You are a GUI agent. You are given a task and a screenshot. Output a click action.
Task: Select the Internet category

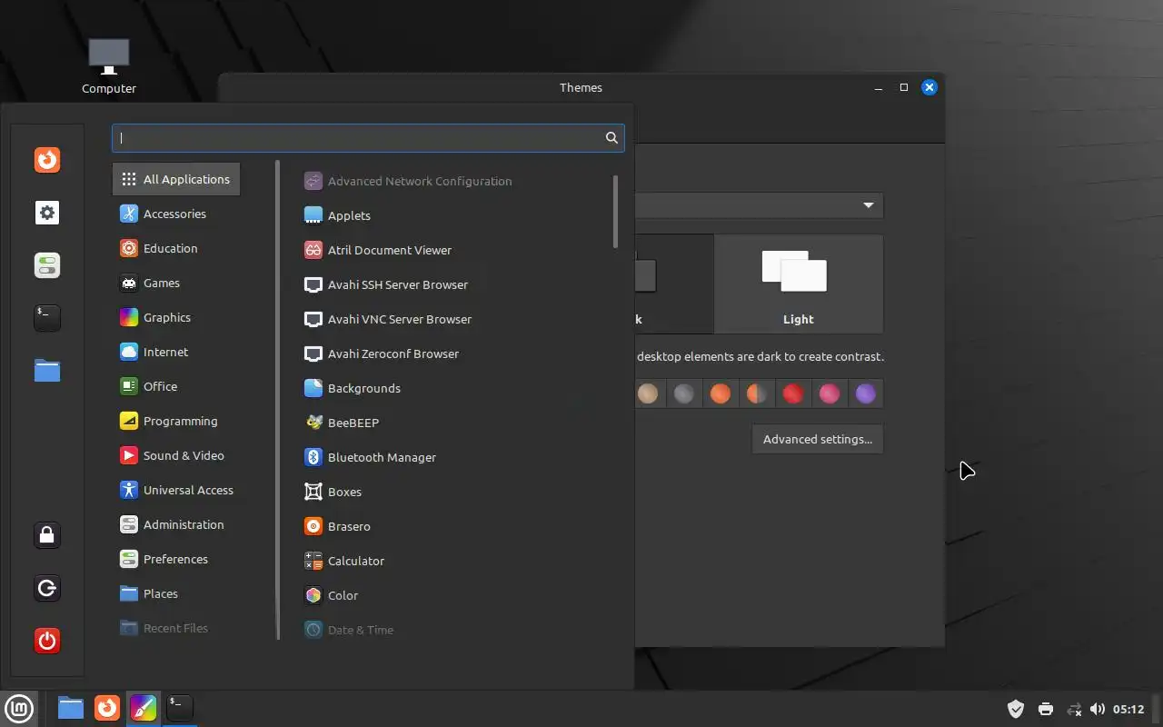(176, 352)
